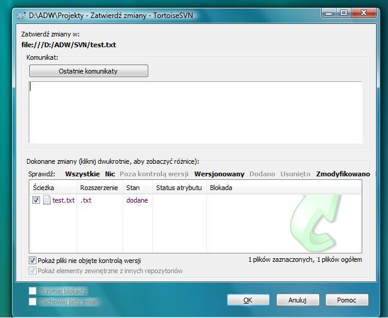Enable the Zachowaj listy zmian checkbox
The image size is (388, 318).
[x=32, y=302]
